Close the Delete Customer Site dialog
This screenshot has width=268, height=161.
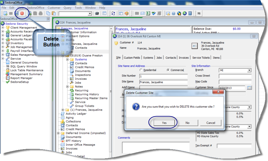click(218, 92)
